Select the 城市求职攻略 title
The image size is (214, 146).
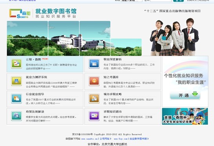[112, 94]
